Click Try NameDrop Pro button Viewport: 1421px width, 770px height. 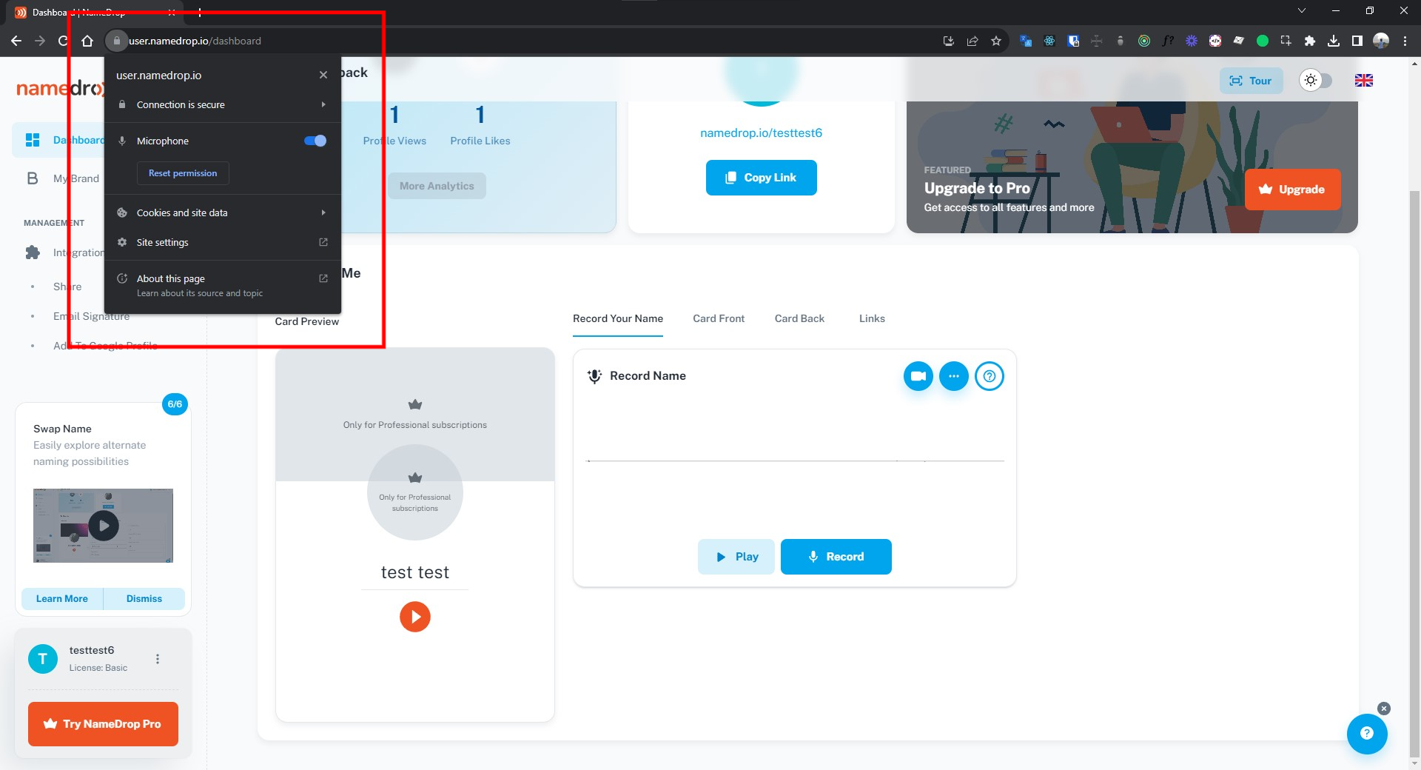click(103, 724)
